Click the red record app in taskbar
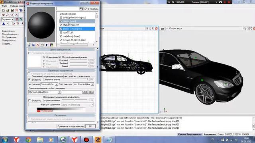 (86, 139)
